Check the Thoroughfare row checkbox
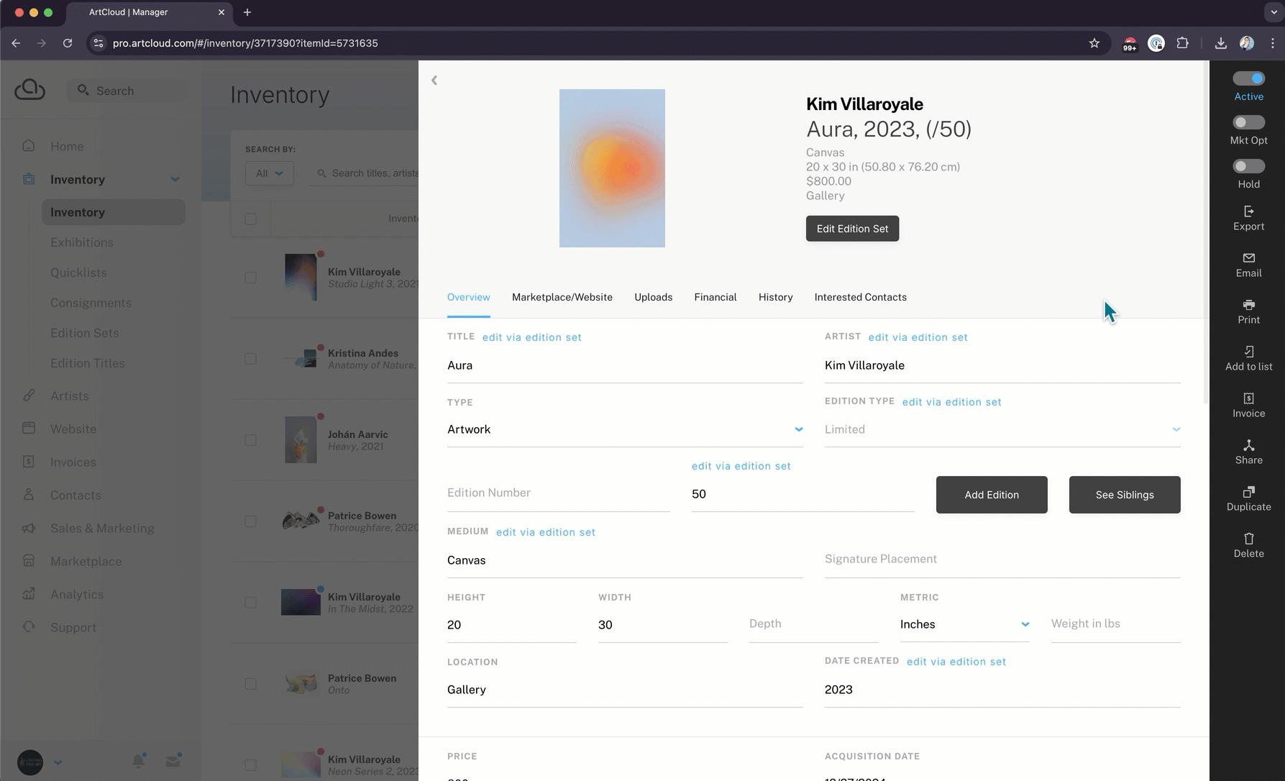Screen dimensions: 1285x781 250,521
